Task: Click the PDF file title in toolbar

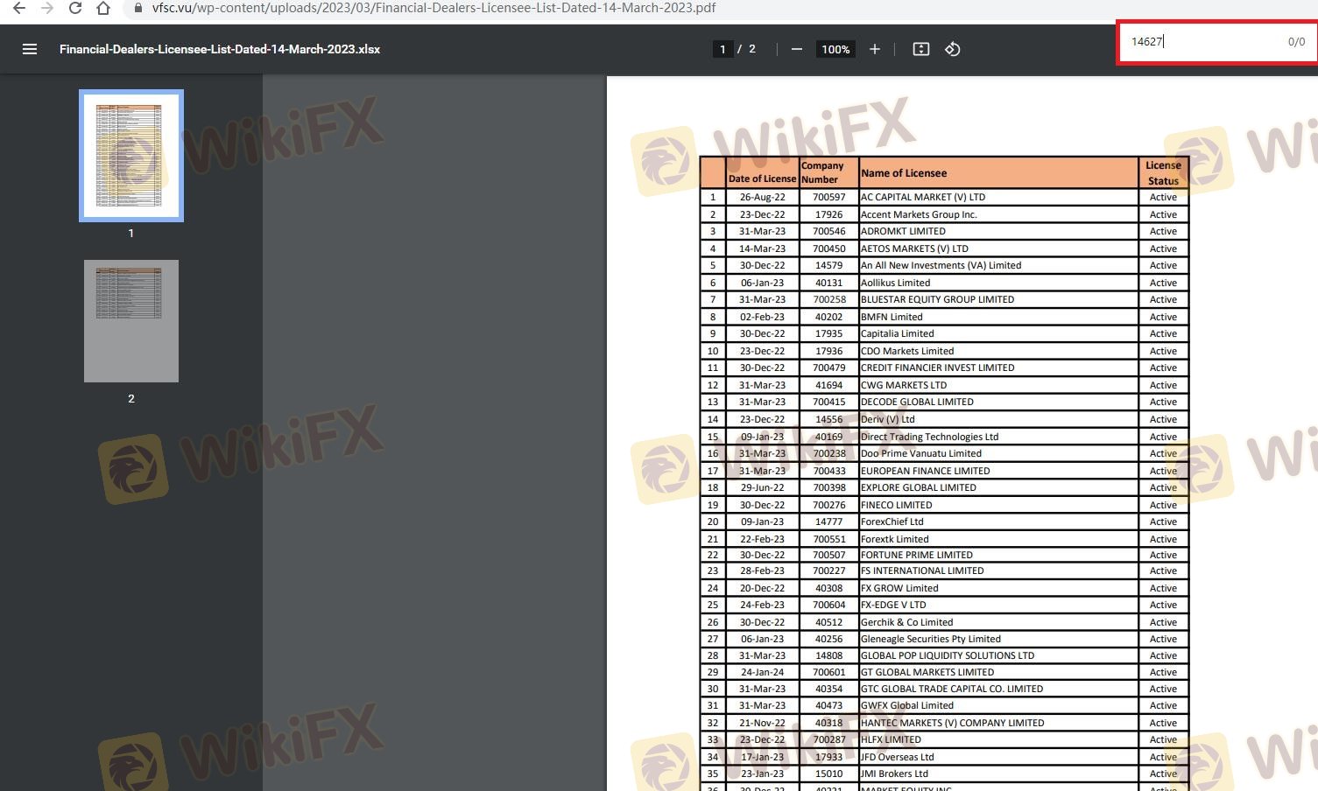Action: pos(220,49)
